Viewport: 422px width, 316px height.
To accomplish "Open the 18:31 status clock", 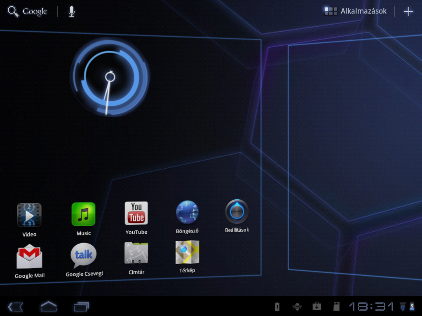I will (x=371, y=306).
